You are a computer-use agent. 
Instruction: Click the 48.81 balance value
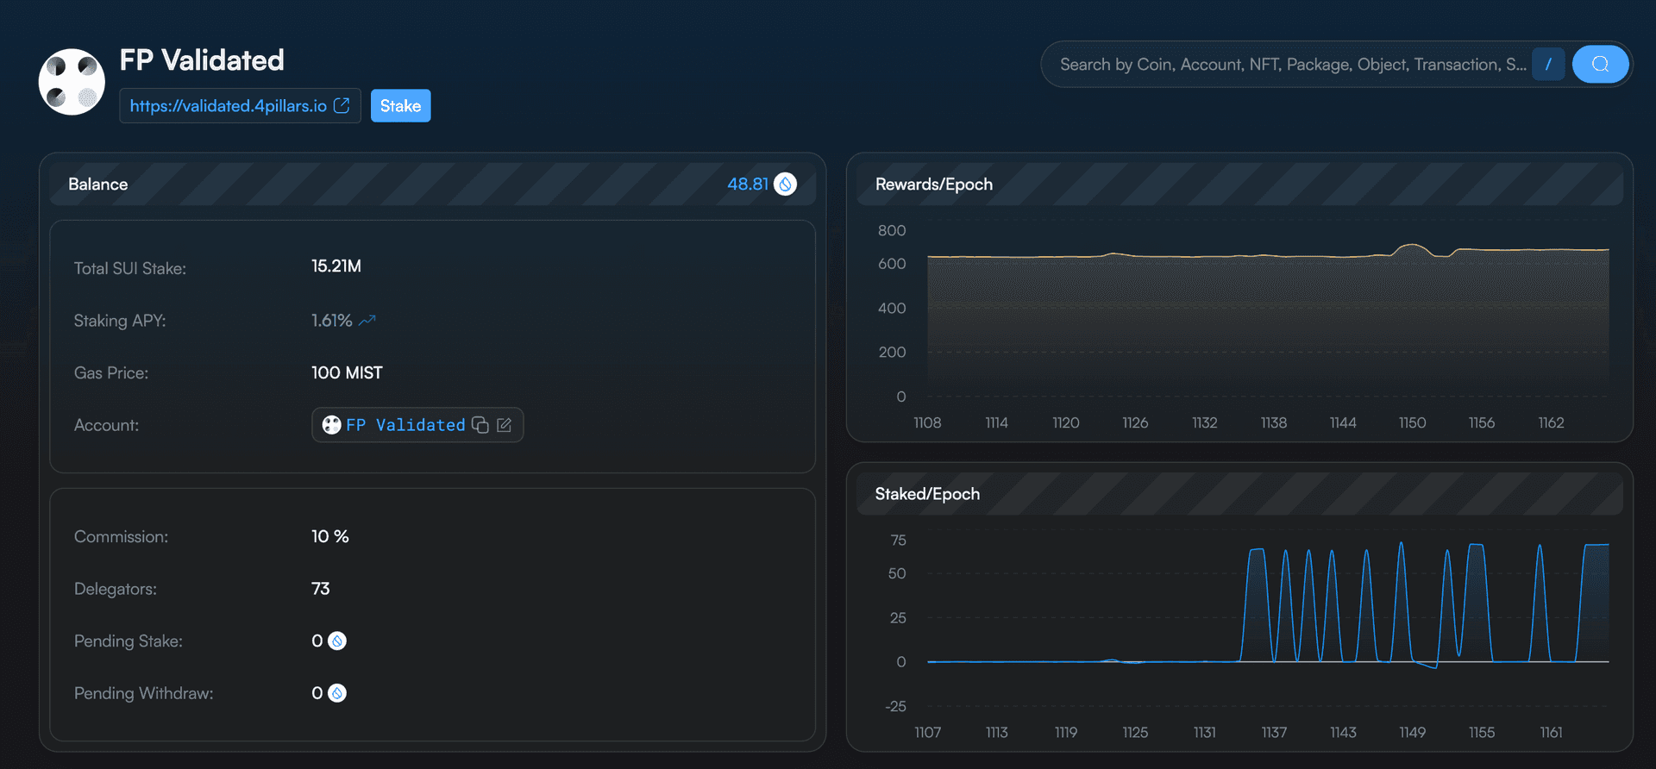747,184
